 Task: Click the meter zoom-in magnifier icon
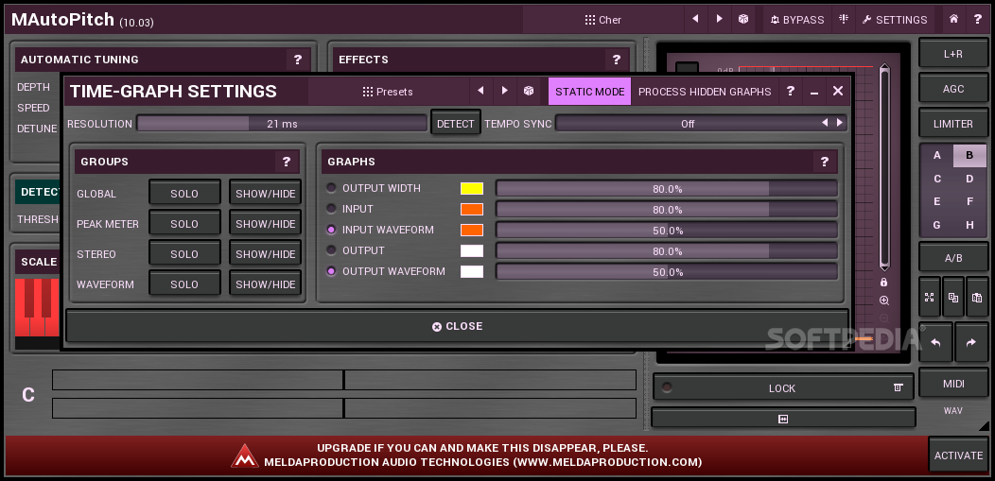coord(884,301)
